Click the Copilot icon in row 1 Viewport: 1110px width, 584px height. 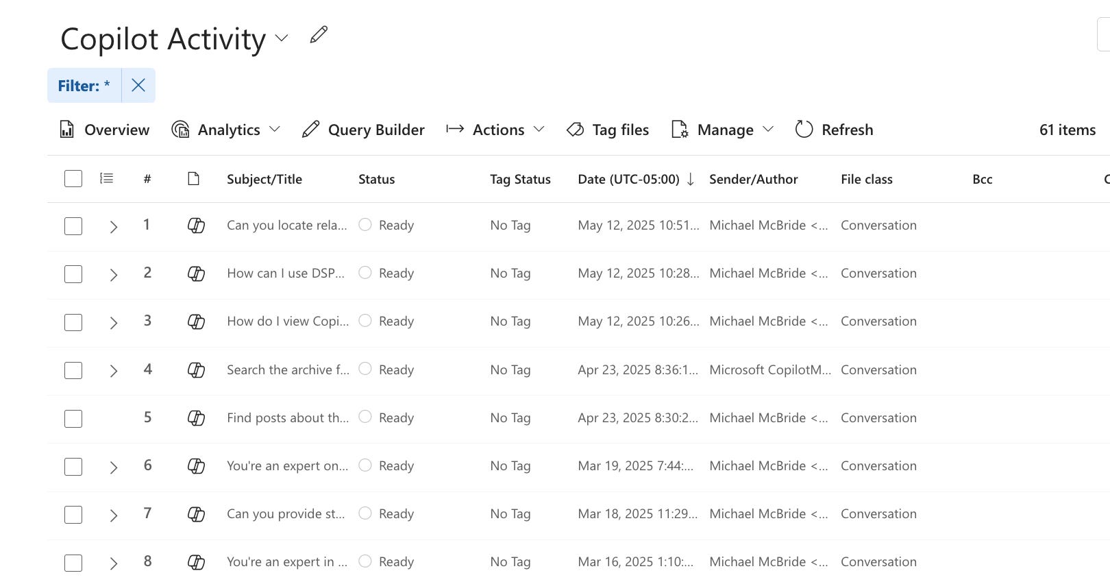click(197, 226)
